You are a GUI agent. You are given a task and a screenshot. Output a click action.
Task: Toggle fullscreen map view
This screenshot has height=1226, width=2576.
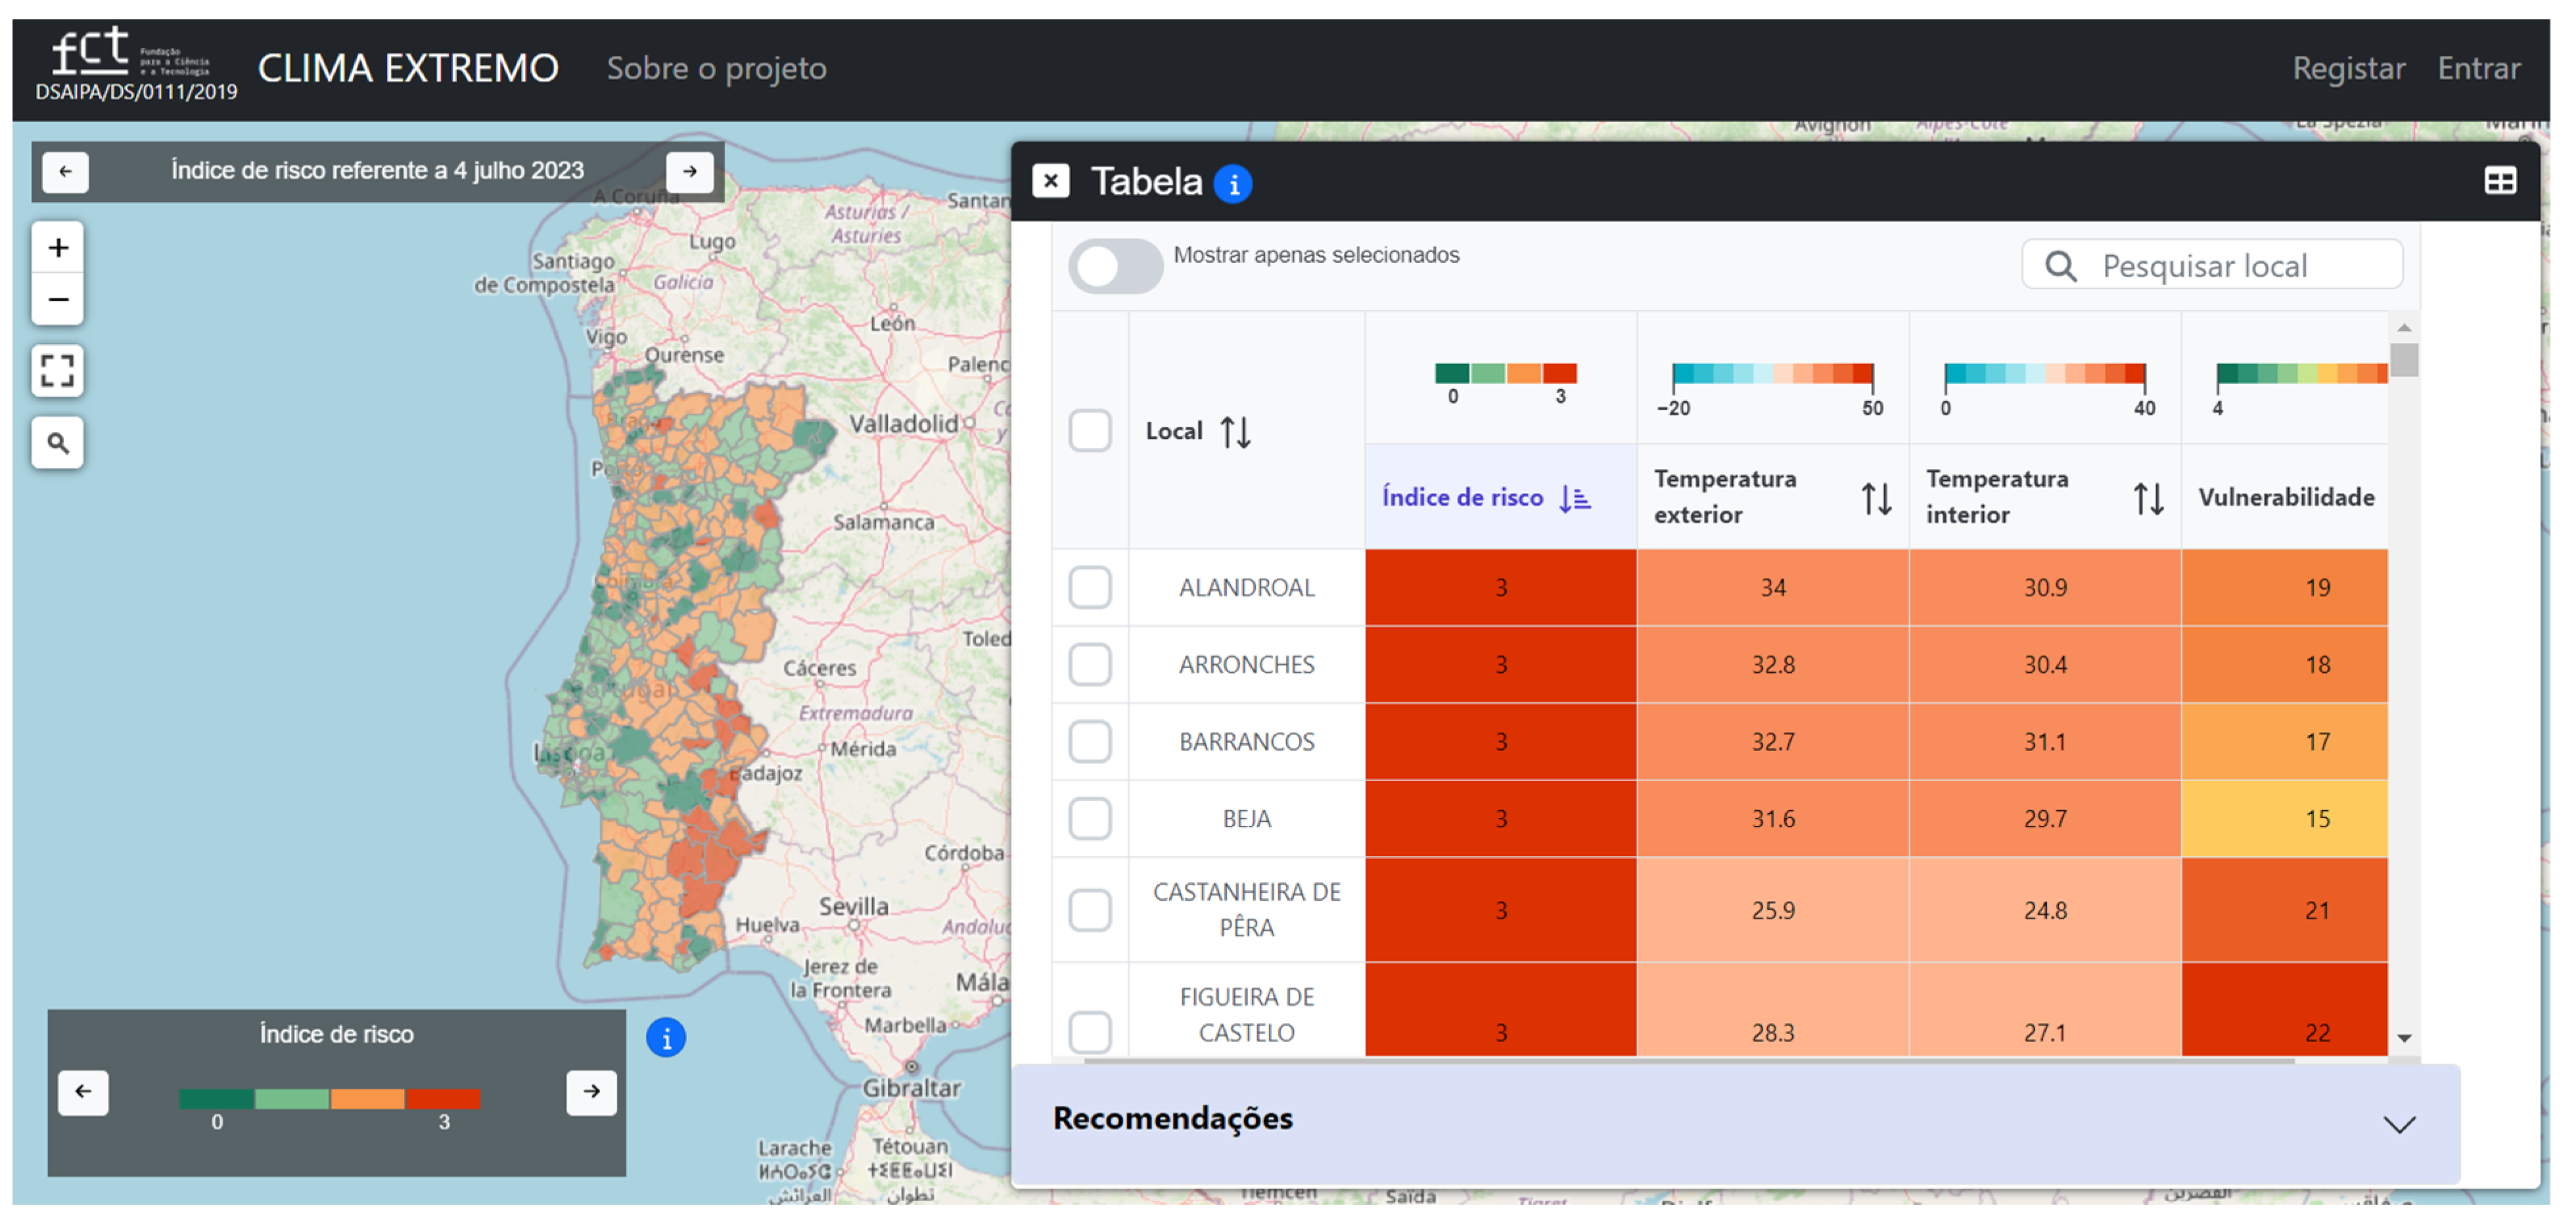[58, 371]
